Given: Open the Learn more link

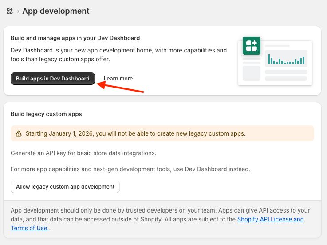Looking at the screenshot, I should (x=118, y=79).
